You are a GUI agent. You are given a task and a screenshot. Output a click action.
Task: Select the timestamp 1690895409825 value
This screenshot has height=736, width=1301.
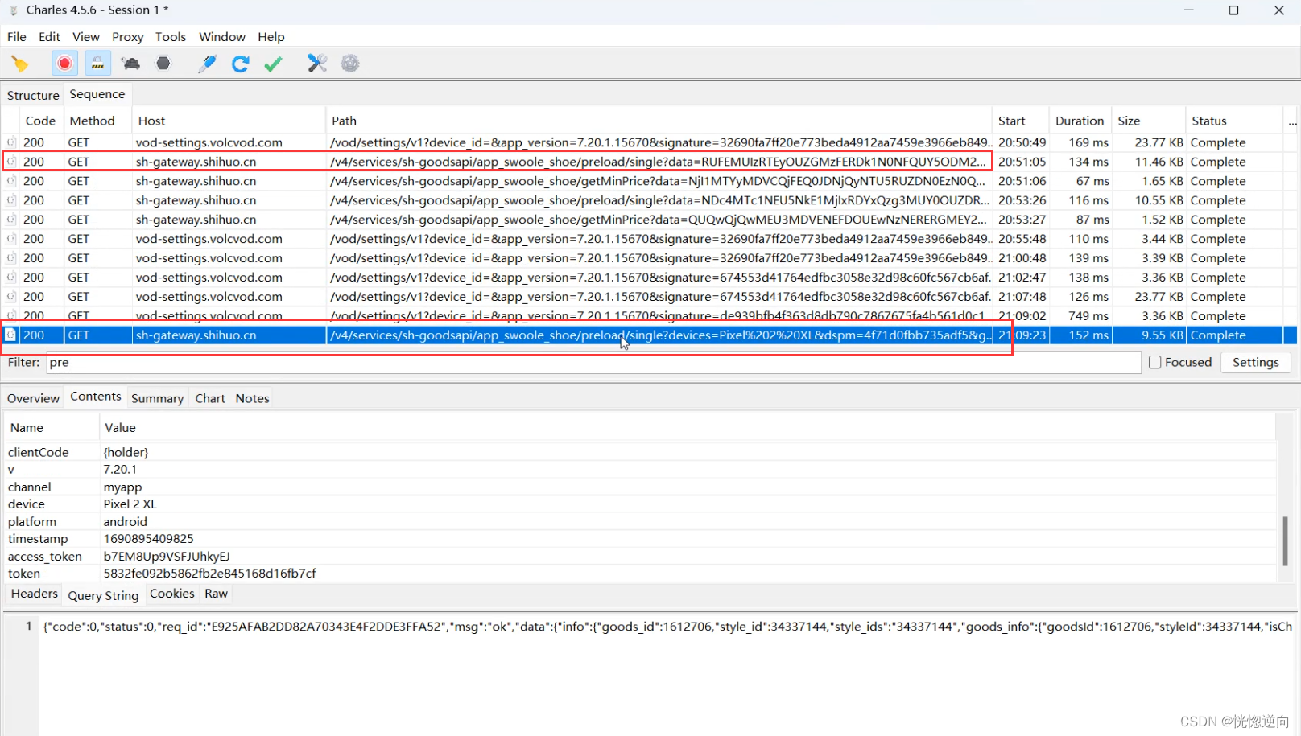(149, 539)
